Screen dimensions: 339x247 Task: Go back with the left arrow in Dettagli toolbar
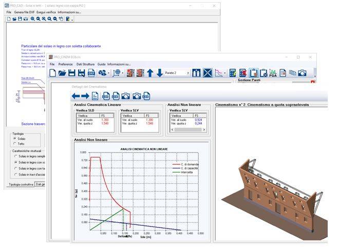tap(76, 96)
